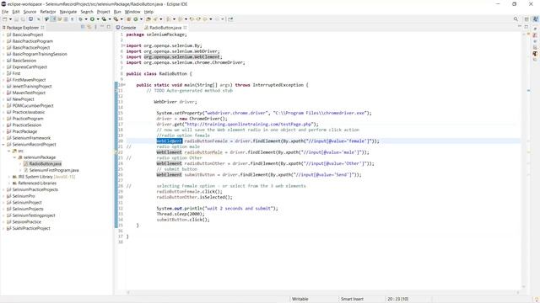Open the Window menu

[x=132, y=12]
